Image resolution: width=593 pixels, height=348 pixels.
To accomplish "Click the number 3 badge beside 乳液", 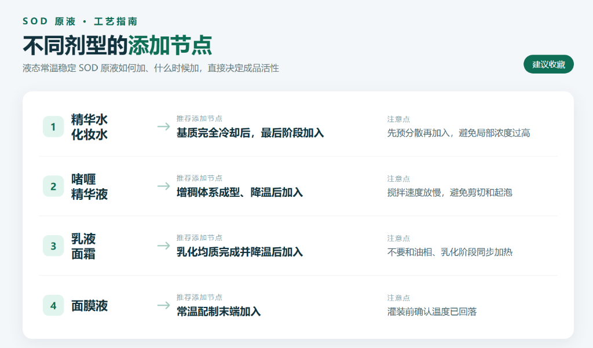I will click(53, 246).
